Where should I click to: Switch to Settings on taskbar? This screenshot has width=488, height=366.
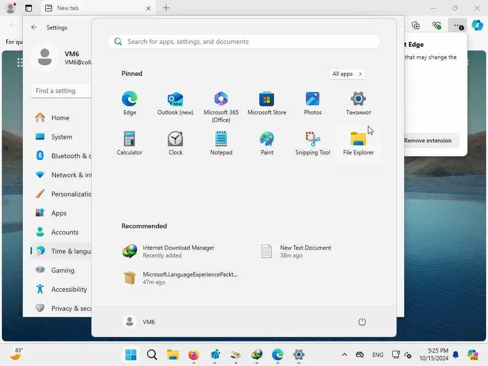[x=298, y=355]
